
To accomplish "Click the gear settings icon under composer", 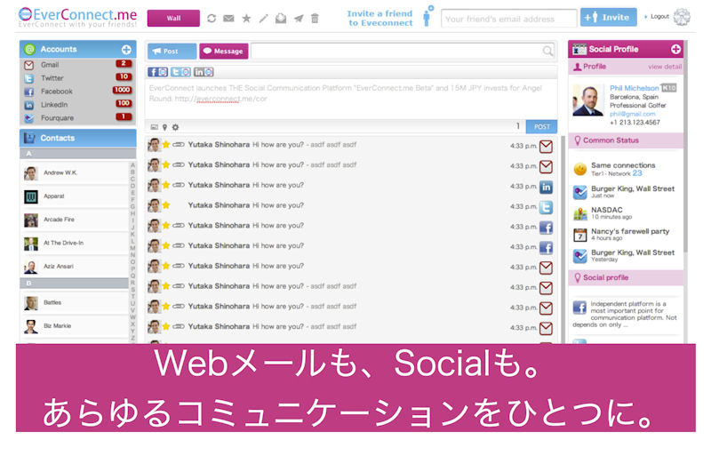I will [175, 127].
